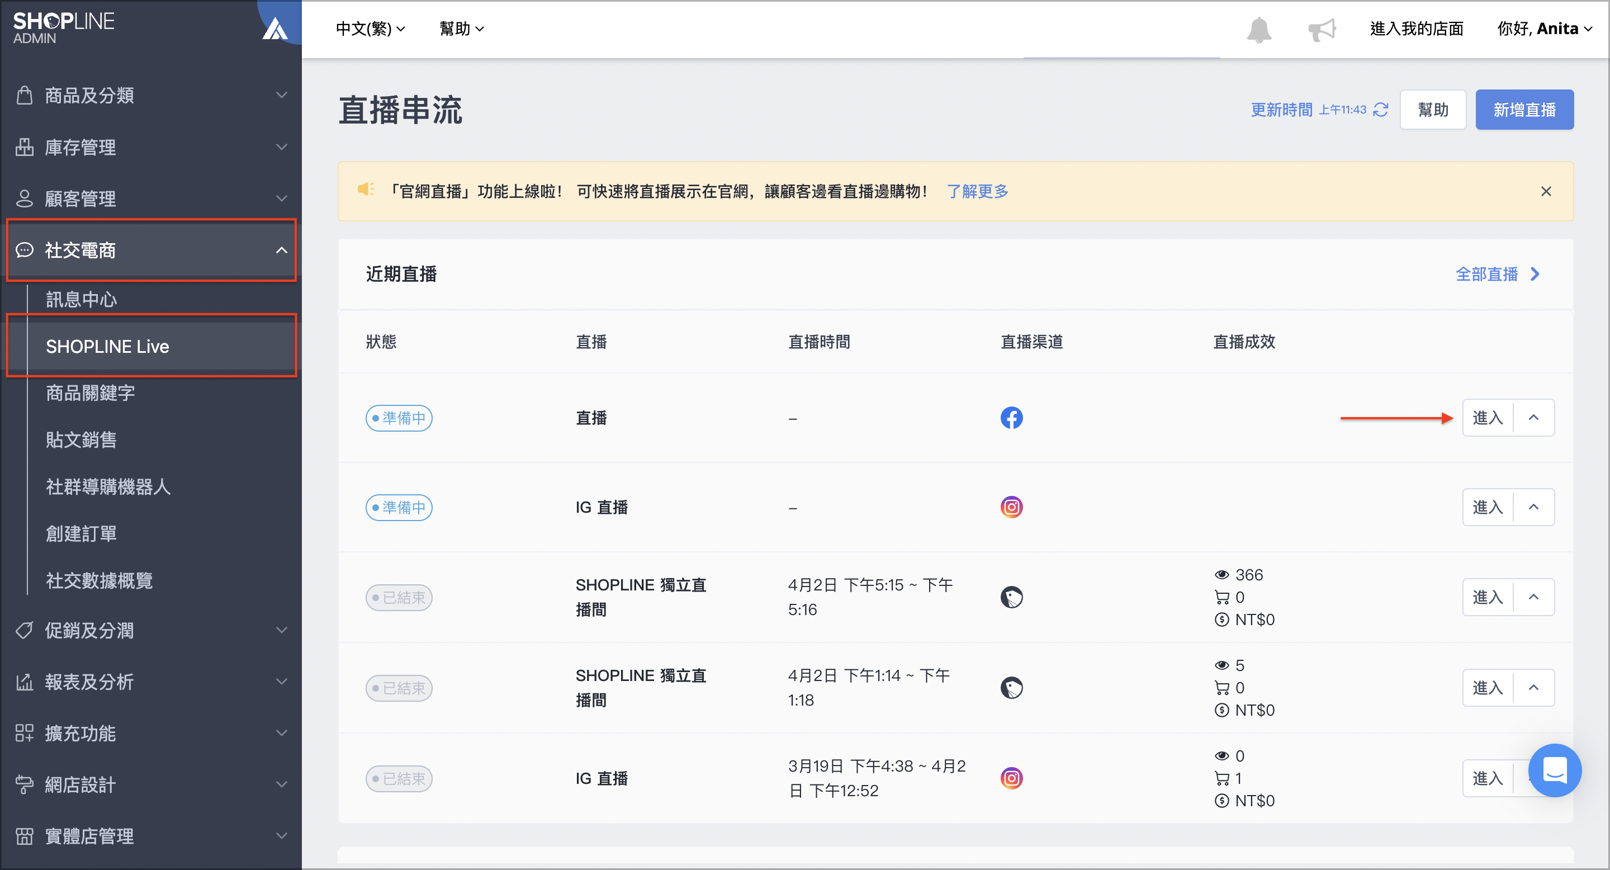Click the 準備中 status badge in 直播 row
The width and height of the screenshot is (1610, 870).
click(399, 418)
